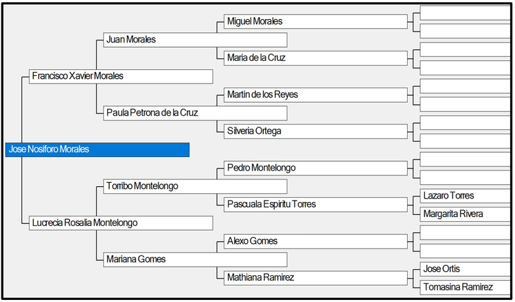The image size is (515, 302).
Task: Open the Mathiana Ramirez entry
Action: (316, 278)
